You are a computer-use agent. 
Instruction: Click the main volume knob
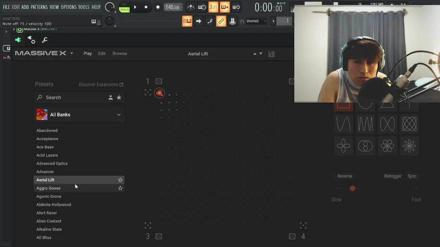pos(110,7)
